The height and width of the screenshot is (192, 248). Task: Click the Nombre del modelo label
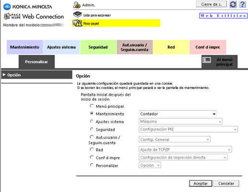(x=22, y=25)
